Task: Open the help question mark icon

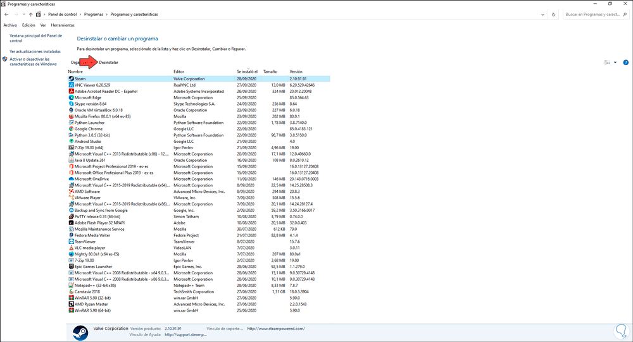Action: [625, 63]
